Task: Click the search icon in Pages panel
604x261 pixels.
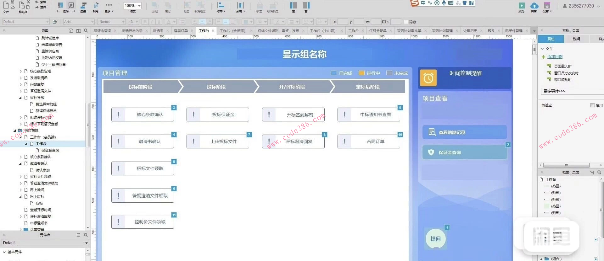Action: (86, 30)
